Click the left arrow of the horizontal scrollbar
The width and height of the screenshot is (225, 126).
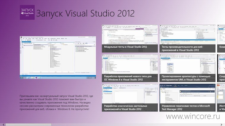(x=3, y=125)
